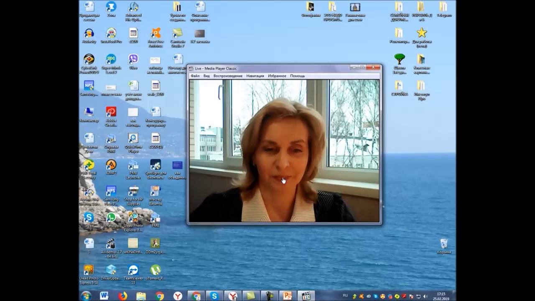
Task: Open File Explorer from the taskbar
Action: 141,296
